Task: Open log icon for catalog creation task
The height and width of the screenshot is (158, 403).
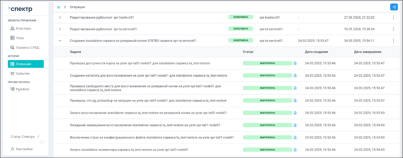Action: coord(295,75)
